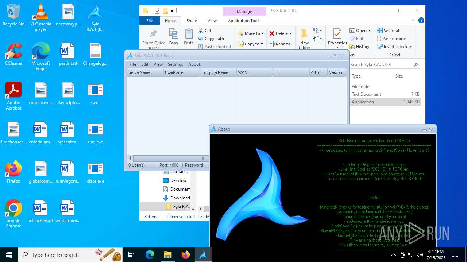The image size is (467, 262).
Task: Select ieteachers.rtf document icon
Action: 40,211
